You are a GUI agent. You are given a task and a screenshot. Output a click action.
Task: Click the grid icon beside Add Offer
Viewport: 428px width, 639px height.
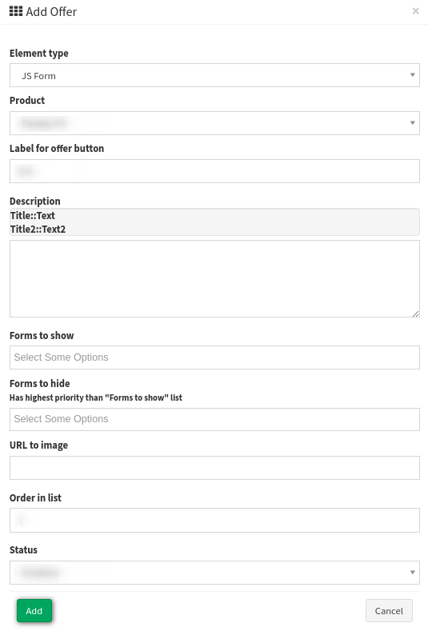[x=16, y=11]
